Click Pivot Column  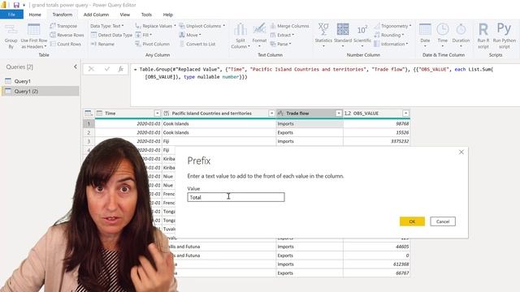tap(153, 44)
